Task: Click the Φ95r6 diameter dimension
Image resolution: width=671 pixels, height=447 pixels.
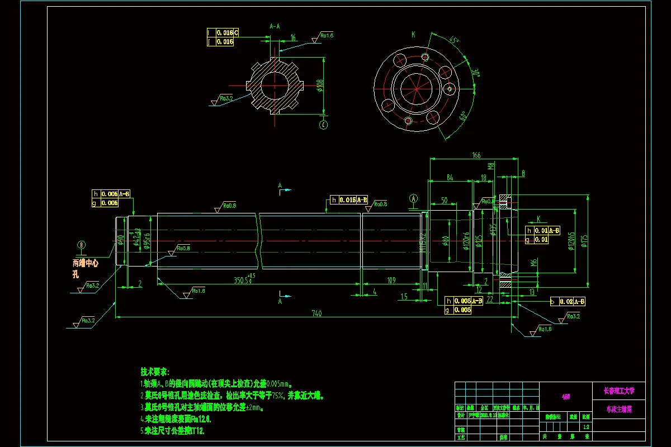Action: tap(147, 241)
